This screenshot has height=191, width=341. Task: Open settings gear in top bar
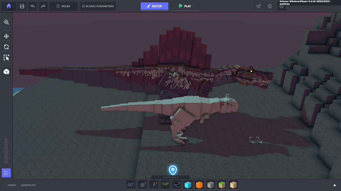[281, 6]
